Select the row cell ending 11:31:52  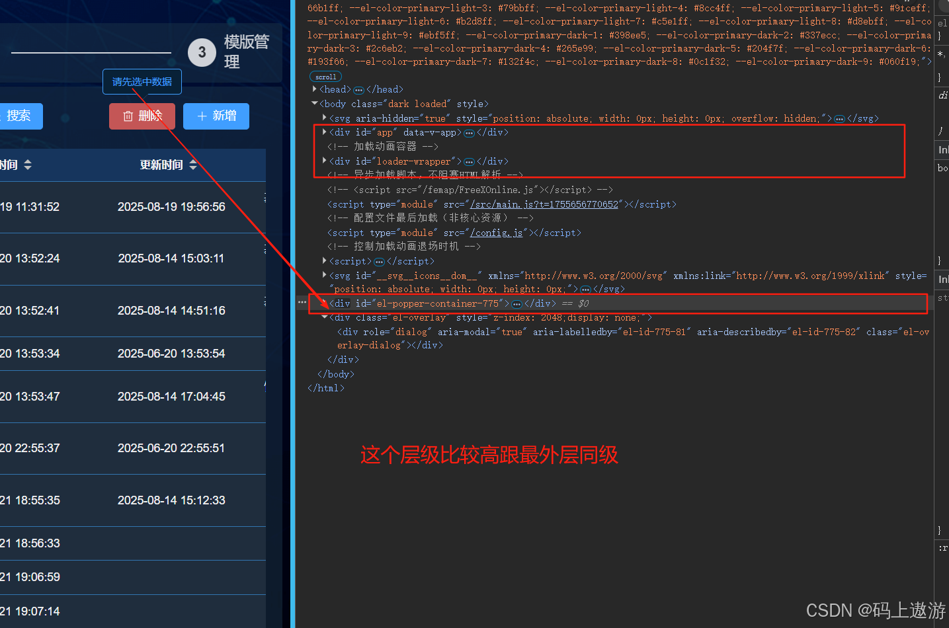[x=30, y=207]
